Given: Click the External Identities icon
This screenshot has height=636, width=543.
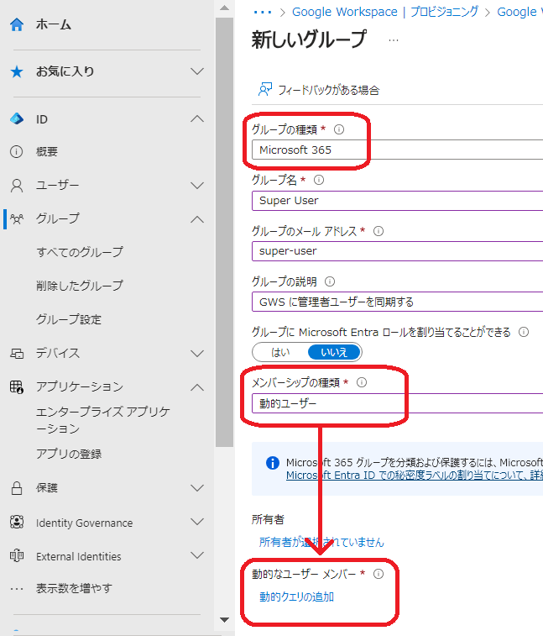Looking at the screenshot, I should (17, 555).
